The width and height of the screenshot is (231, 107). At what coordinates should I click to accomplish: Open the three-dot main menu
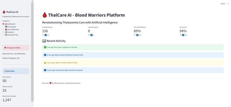[228, 4]
